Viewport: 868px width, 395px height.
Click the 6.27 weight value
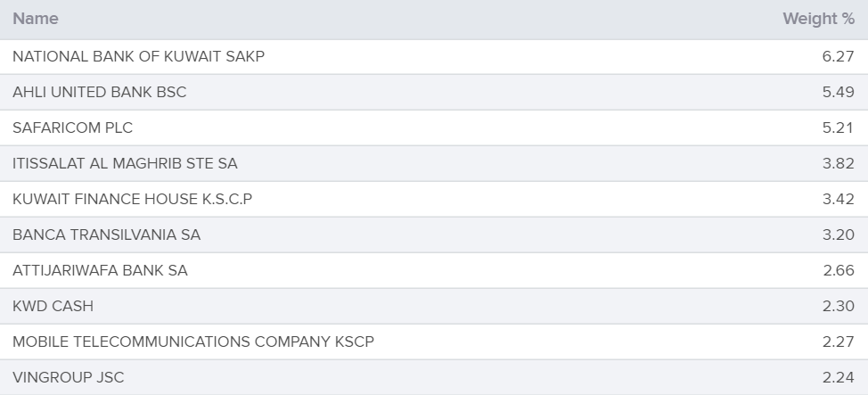pos(838,56)
